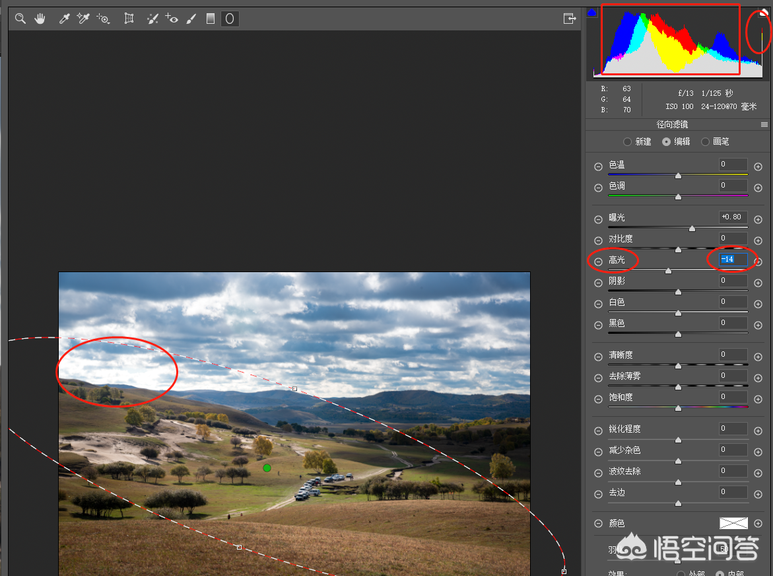773x576 pixels.
Task: Click the 色温 slider handle
Action: (x=679, y=176)
